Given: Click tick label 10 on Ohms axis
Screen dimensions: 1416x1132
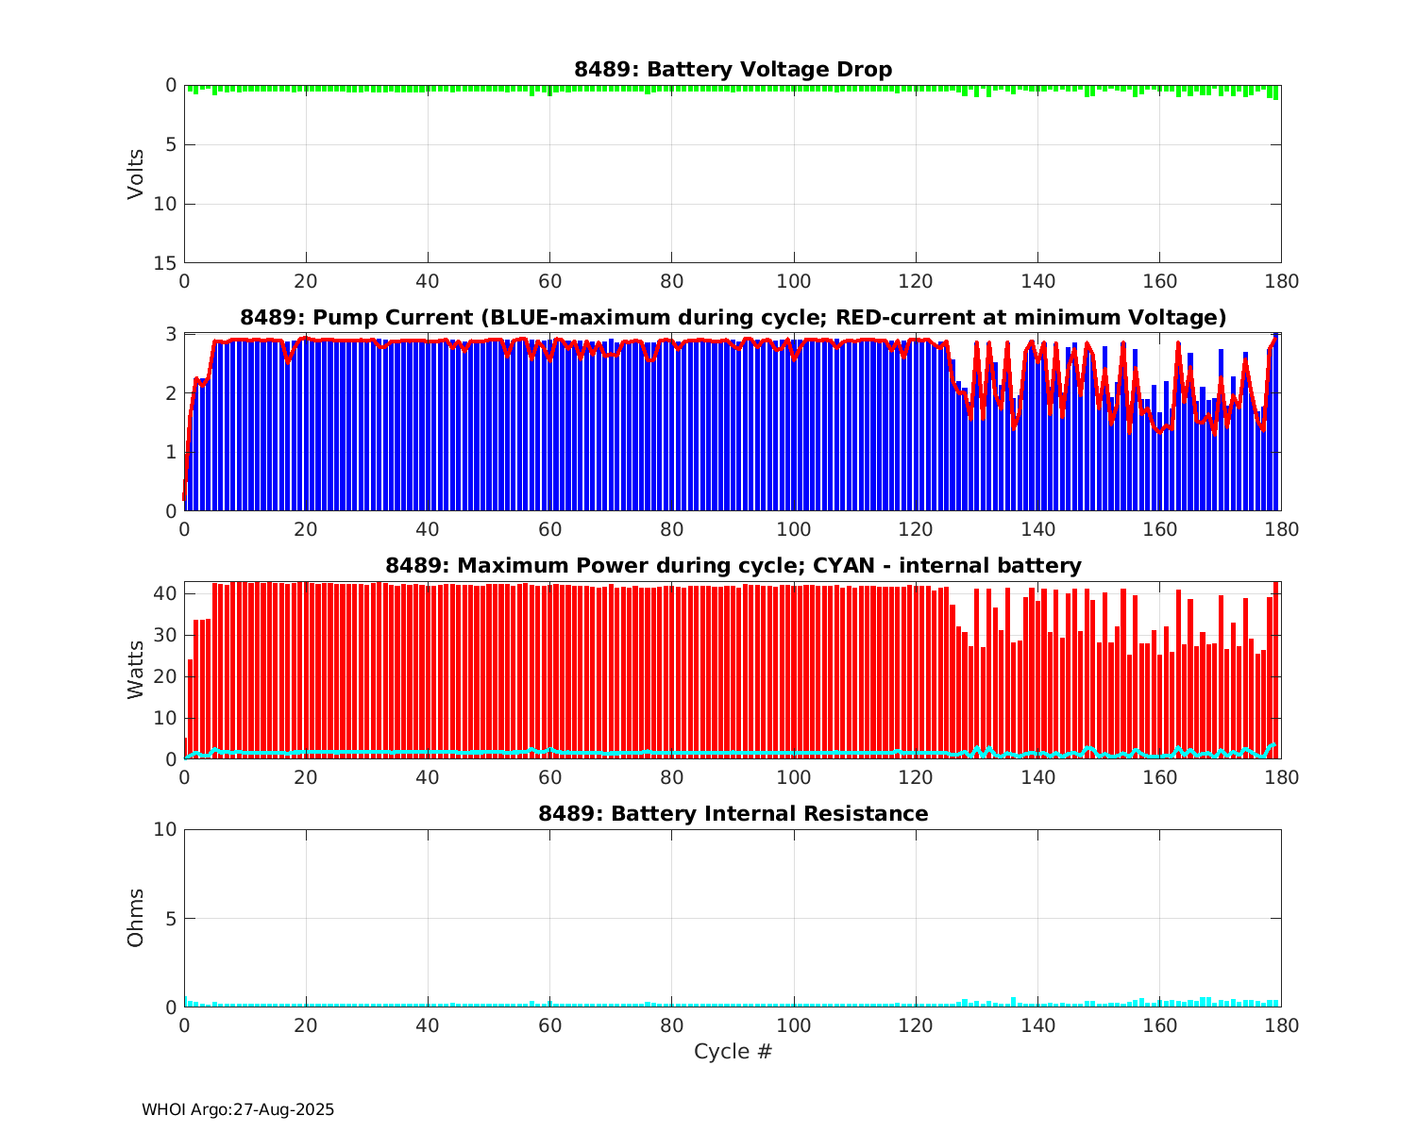Looking at the screenshot, I should [165, 830].
